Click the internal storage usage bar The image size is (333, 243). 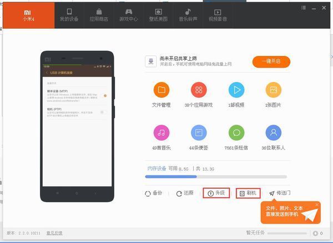(x=216, y=177)
